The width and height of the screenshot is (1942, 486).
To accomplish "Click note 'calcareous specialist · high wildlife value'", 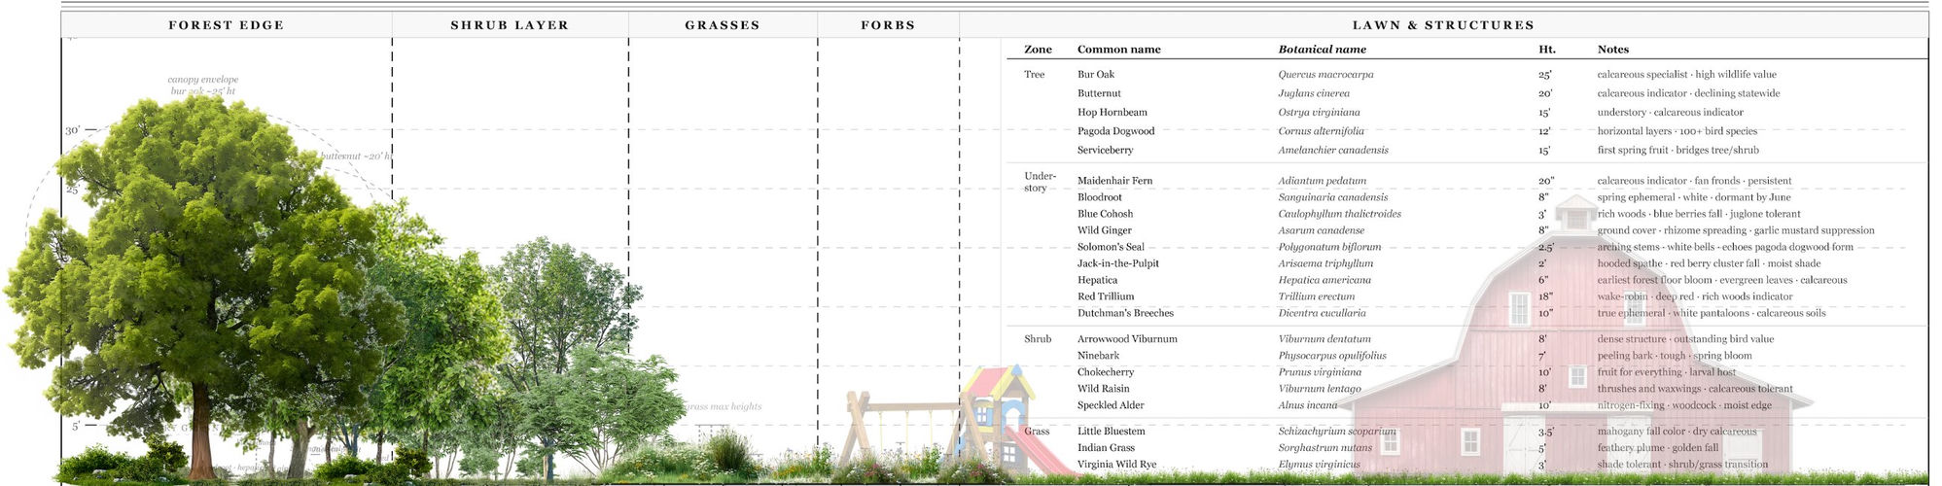I will coord(1686,75).
